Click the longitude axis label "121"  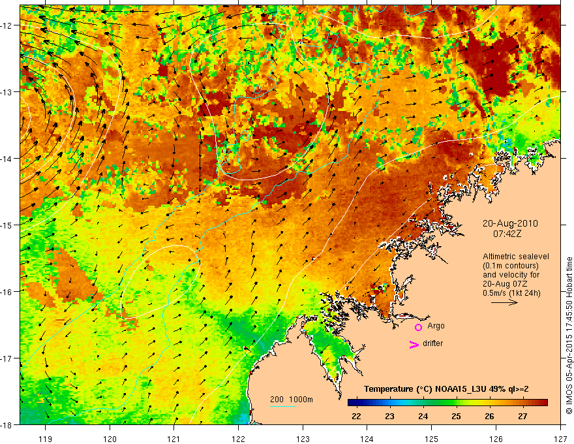174,439
